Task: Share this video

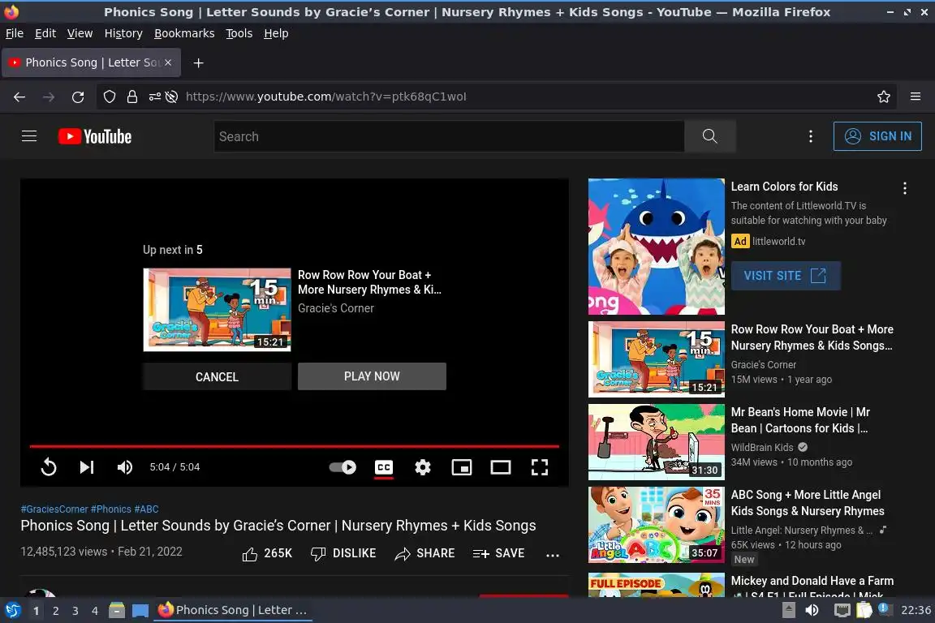Action: click(424, 554)
